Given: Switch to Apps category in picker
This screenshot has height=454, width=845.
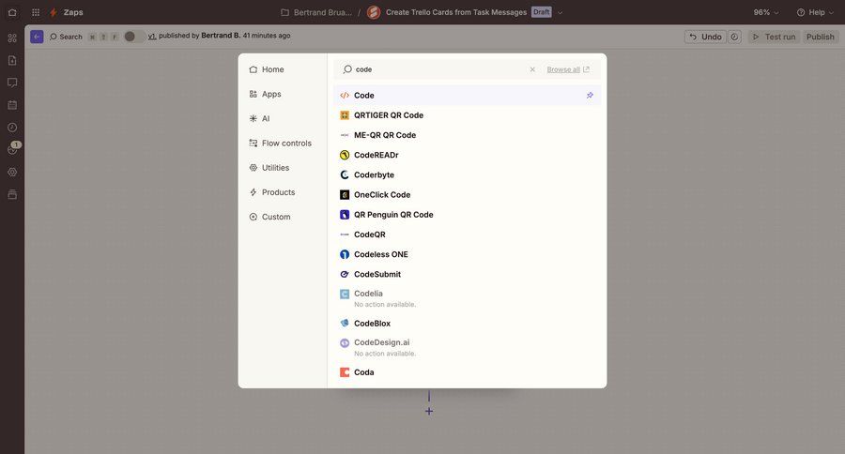Looking at the screenshot, I should point(283,94).
